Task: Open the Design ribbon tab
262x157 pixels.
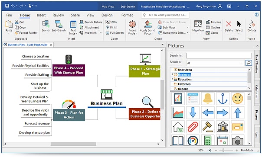Action: click(x=107, y=15)
